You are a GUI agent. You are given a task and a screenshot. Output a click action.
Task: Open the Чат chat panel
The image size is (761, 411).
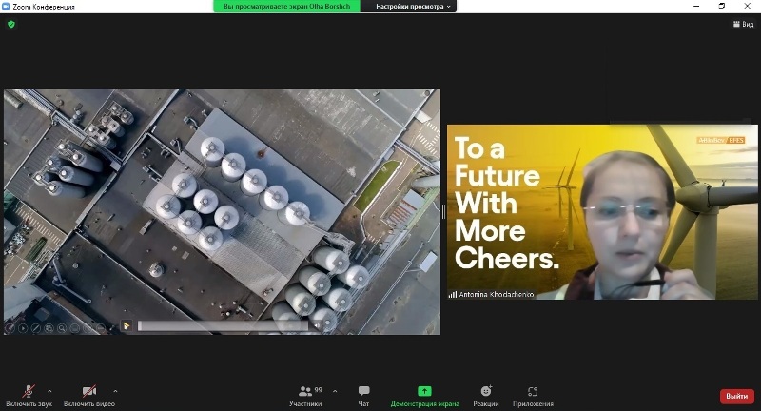(x=363, y=396)
